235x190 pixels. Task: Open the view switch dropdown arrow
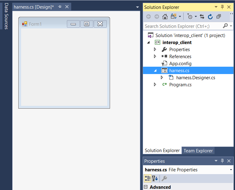180,17
